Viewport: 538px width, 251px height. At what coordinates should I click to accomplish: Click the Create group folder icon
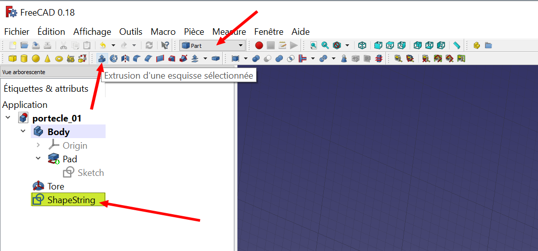488,45
